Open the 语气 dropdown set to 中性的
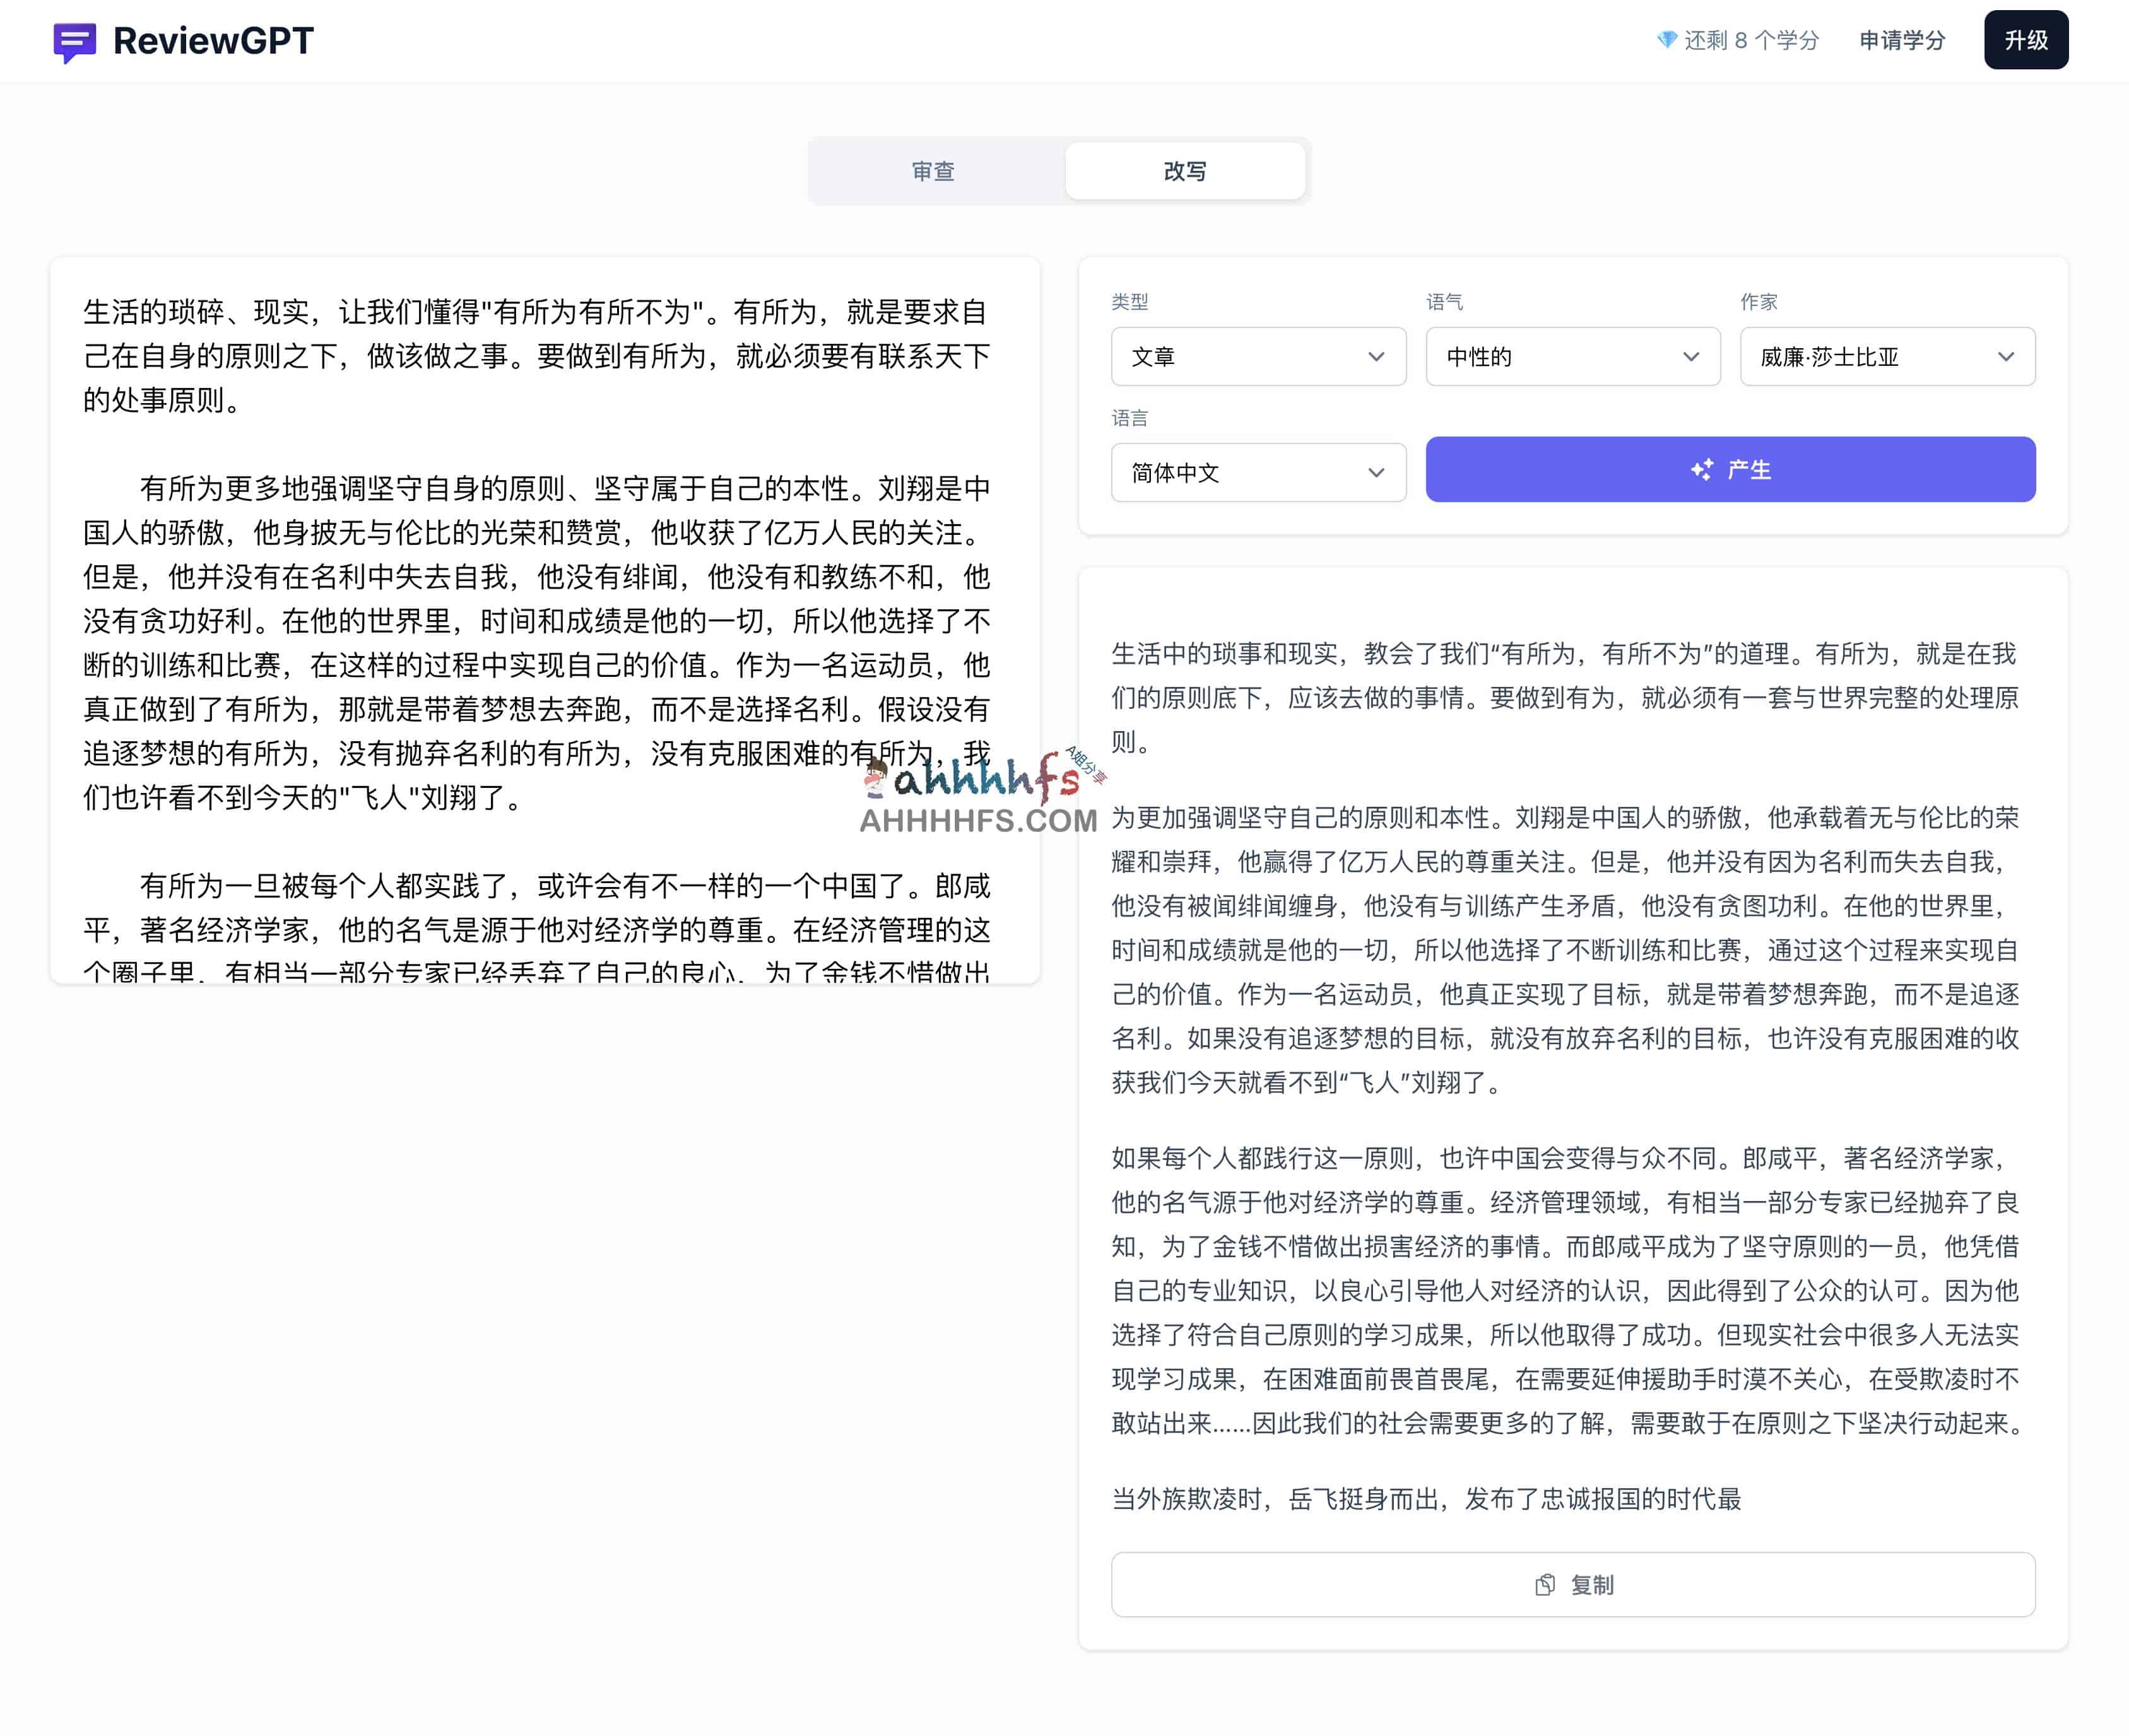The width and height of the screenshot is (2129, 1736). click(1572, 357)
